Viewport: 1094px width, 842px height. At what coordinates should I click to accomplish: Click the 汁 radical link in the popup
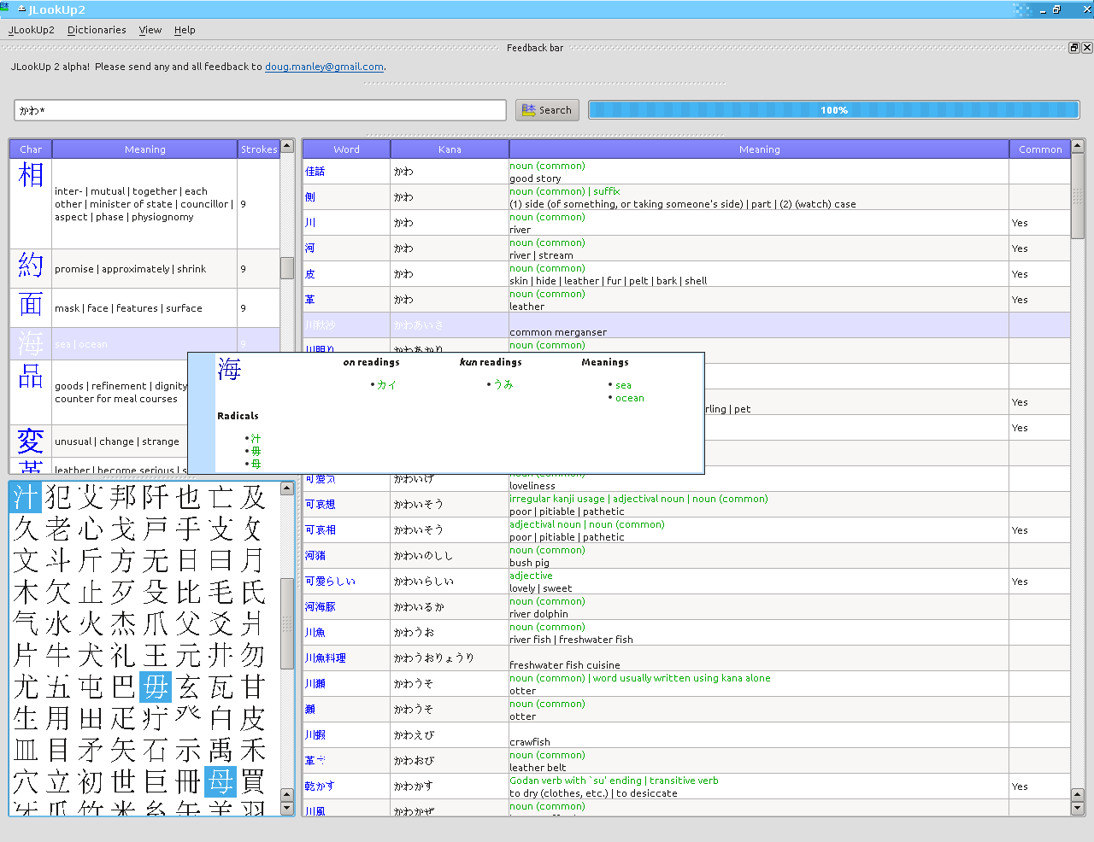coord(256,438)
